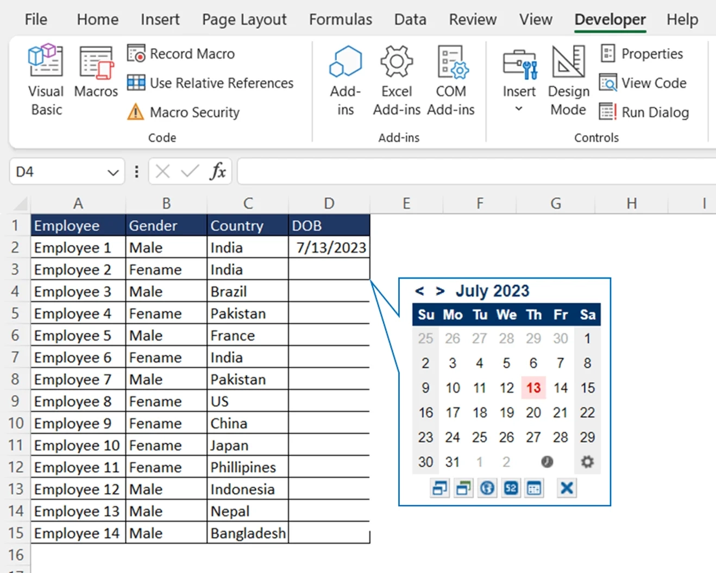Click the Name Box showing D4
This screenshot has width=716, height=573.
(x=58, y=172)
